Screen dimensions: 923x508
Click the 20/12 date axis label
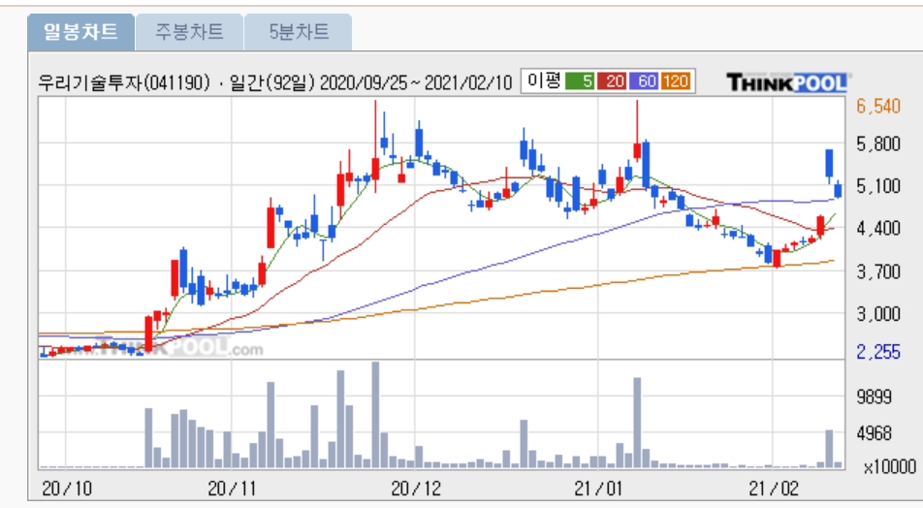point(416,489)
